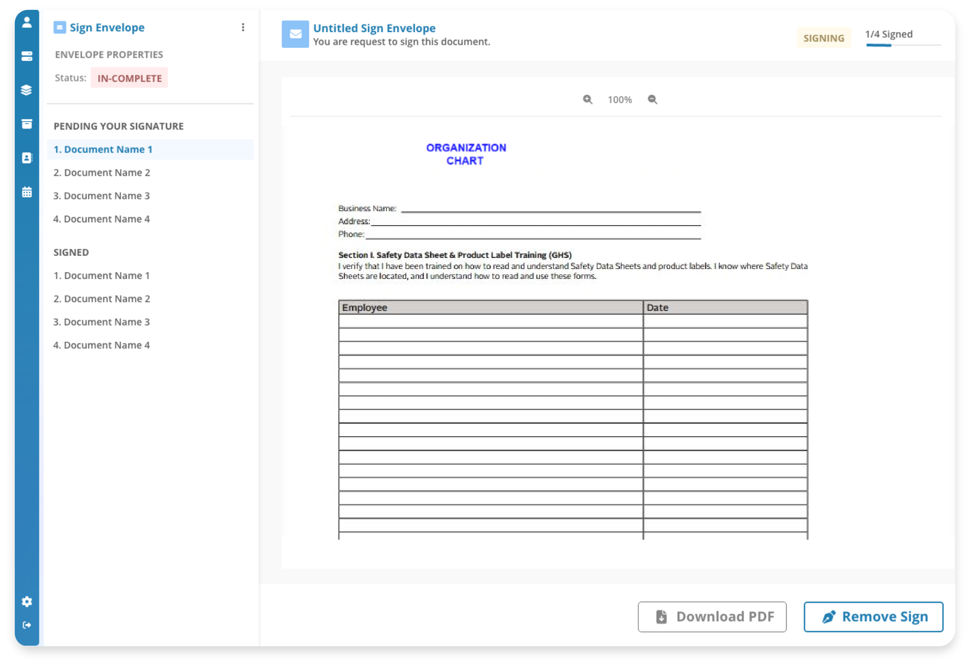This screenshot has height=666, width=970.
Task: Click the user profile icon in the sidebar
Action: click(27, 22)
